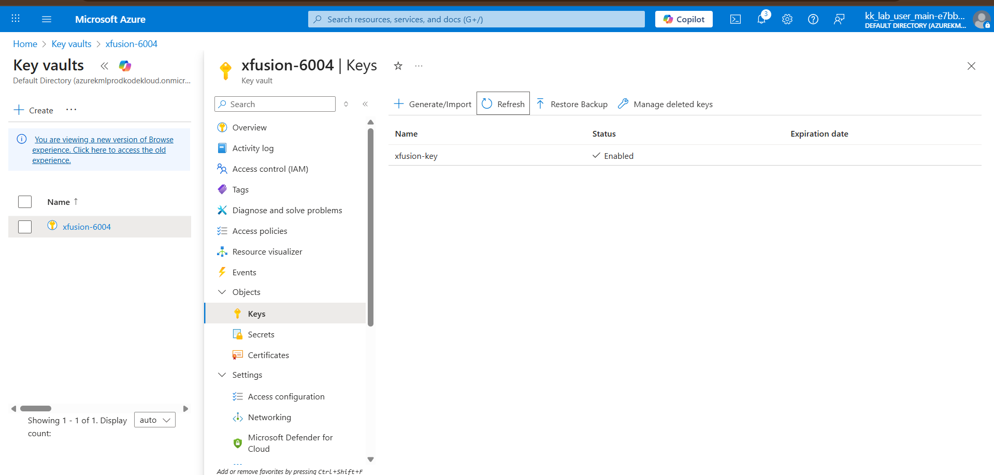Viewport: 994px width, 475px height.
Task: Sort vault list by Name column
Action: (62, 202)
